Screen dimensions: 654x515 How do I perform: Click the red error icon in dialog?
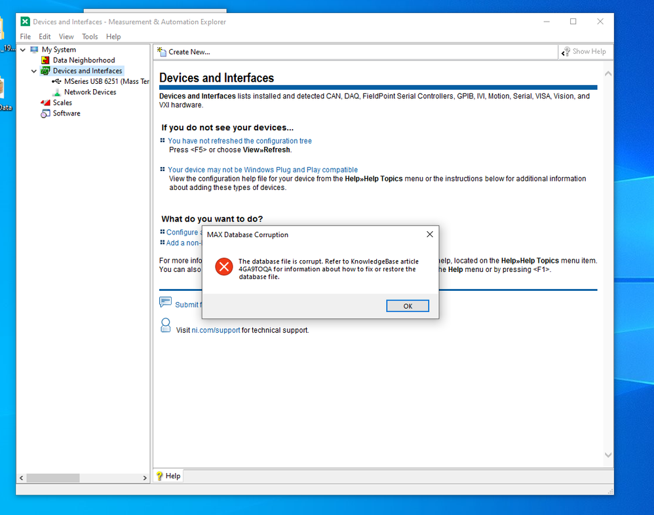[224, 267]
